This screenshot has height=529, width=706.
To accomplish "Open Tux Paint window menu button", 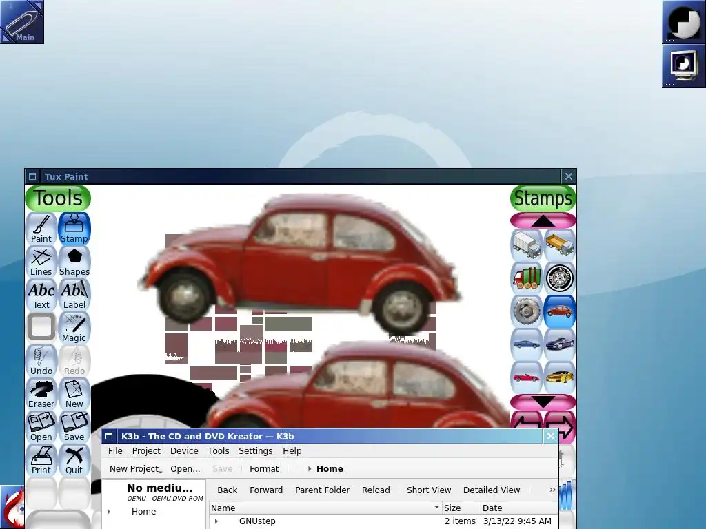I will 32,176.
